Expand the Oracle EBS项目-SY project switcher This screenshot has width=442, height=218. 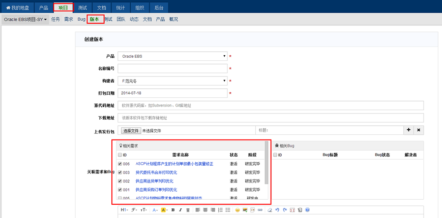click(25, 19)
